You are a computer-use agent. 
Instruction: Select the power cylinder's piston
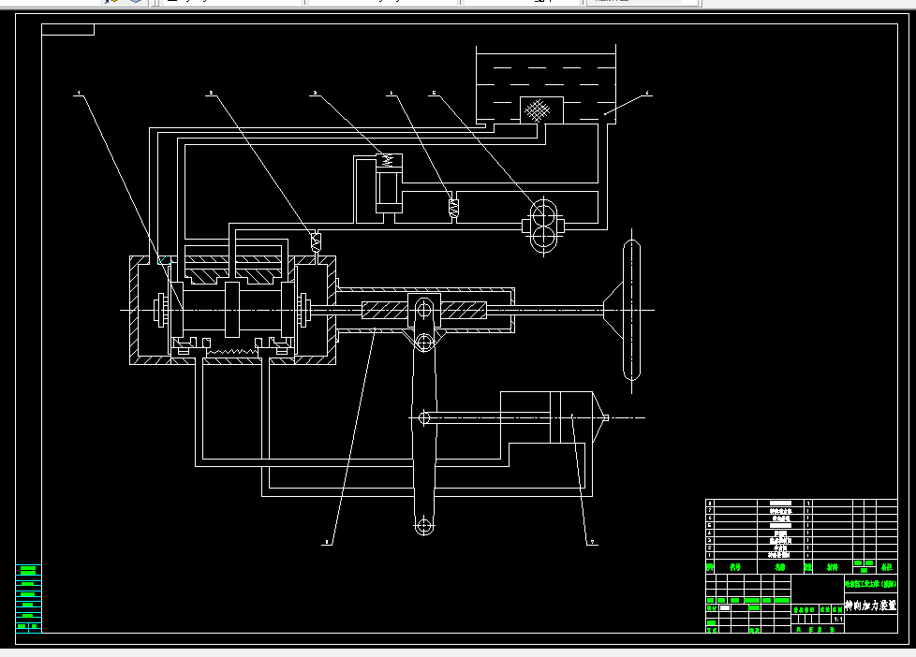click(555, 417)
